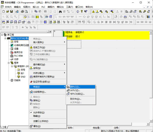
Task: Click the 注释 input field
Action: (136, 128)
